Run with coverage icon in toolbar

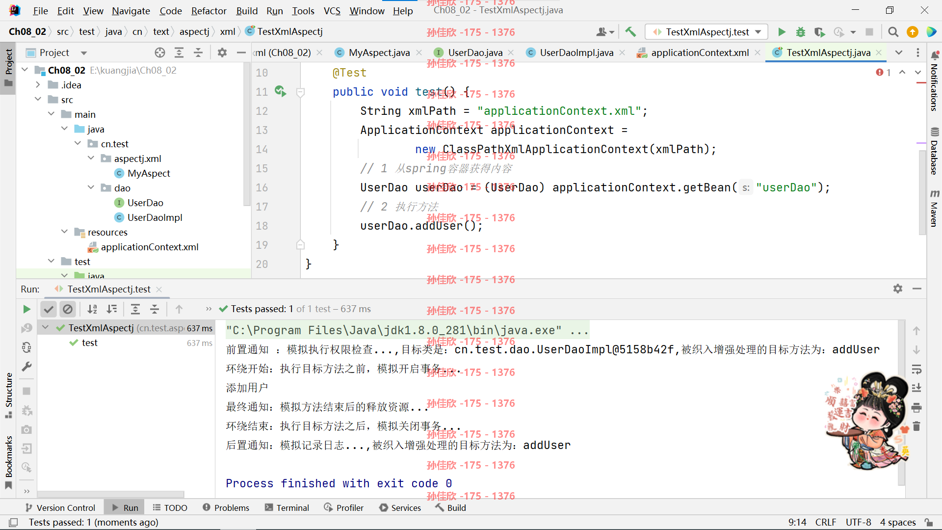point(819,32)
